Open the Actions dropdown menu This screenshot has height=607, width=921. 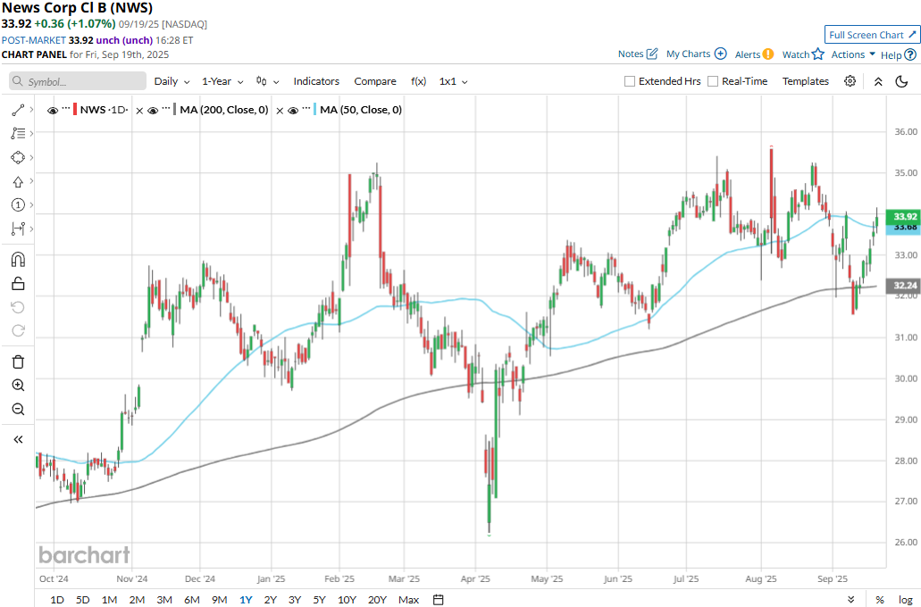point(852,54)
